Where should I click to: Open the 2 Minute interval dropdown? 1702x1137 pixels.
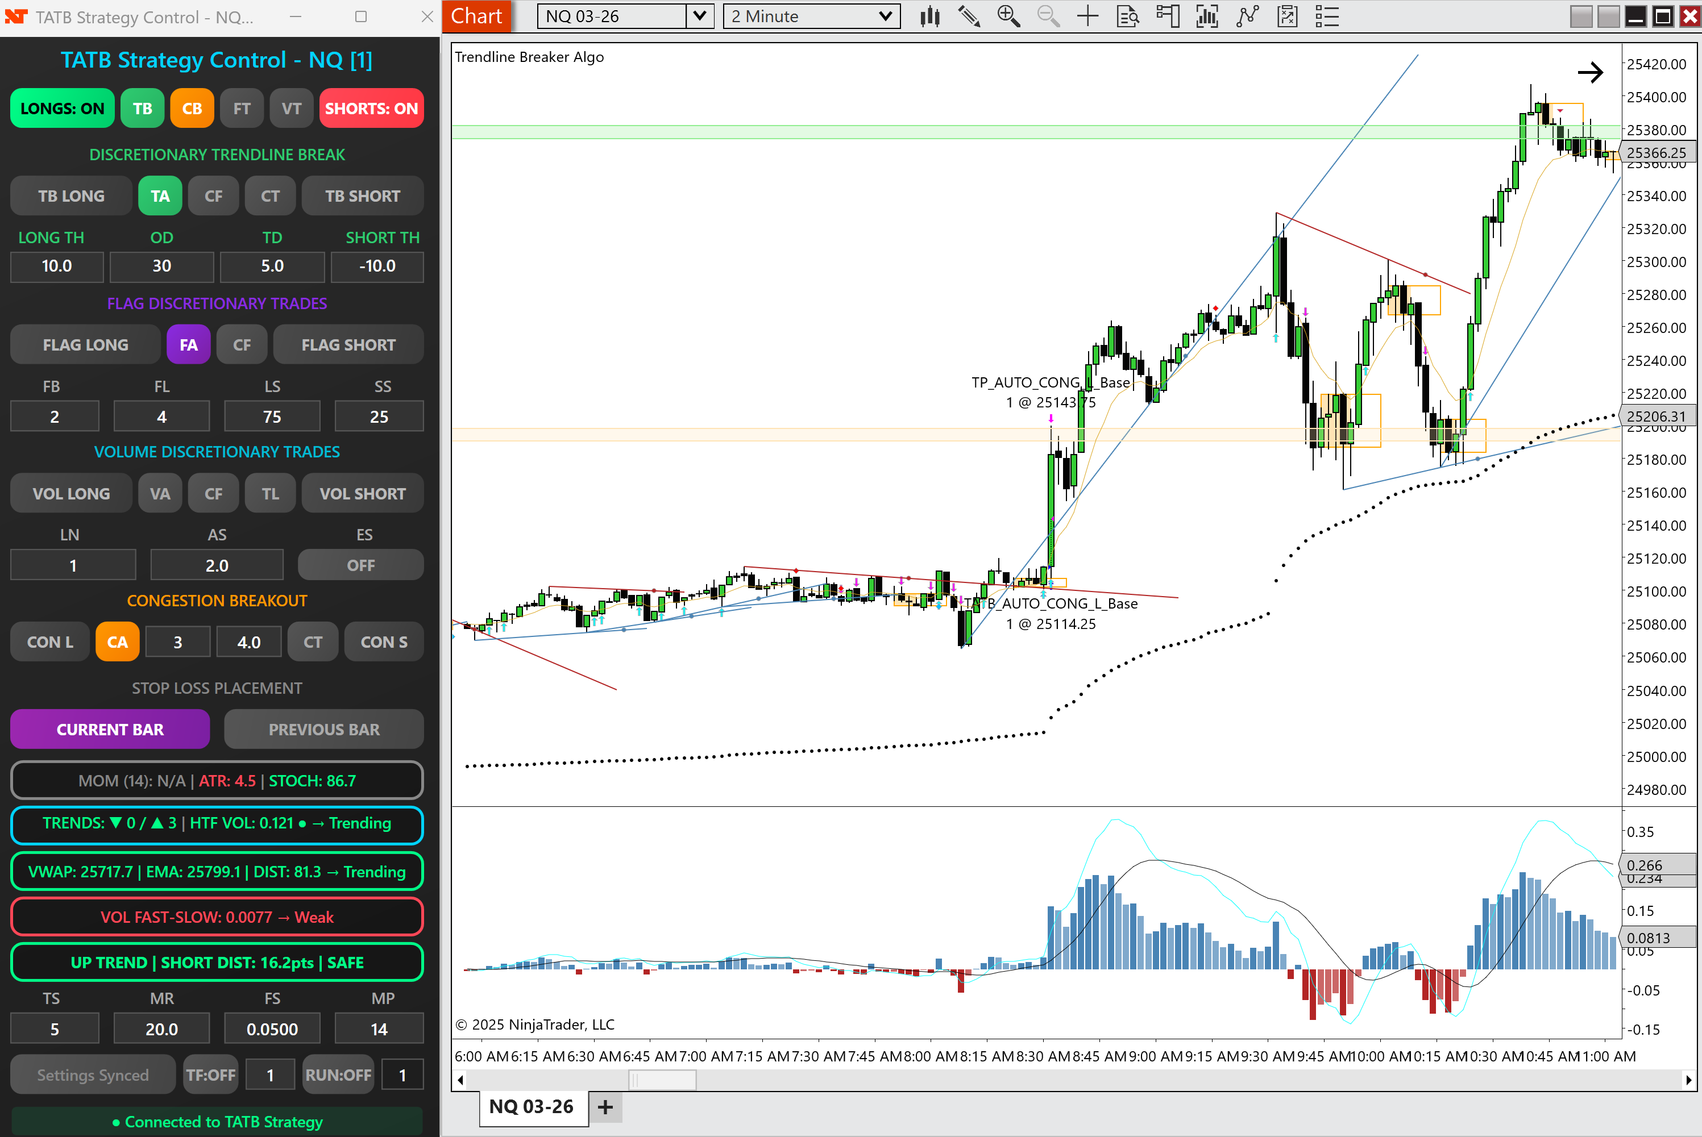pyautogui.click(x=885, y=16)
